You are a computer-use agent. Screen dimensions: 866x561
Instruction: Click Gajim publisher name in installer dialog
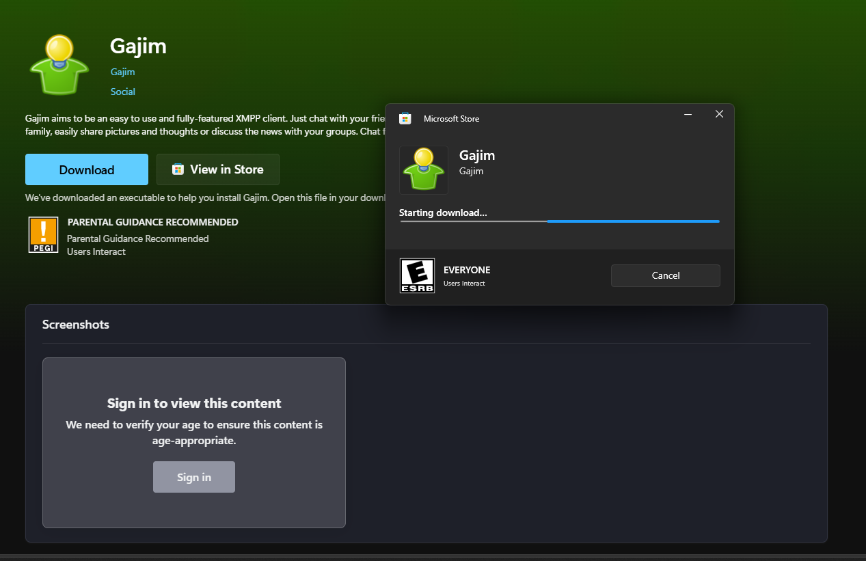pos(471,171)
